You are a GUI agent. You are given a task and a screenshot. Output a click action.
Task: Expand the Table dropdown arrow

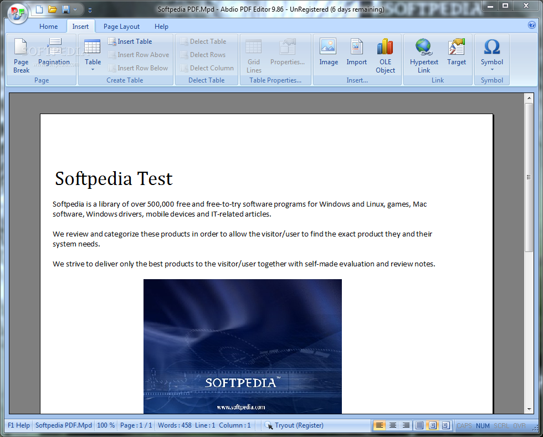pos(93,70)
